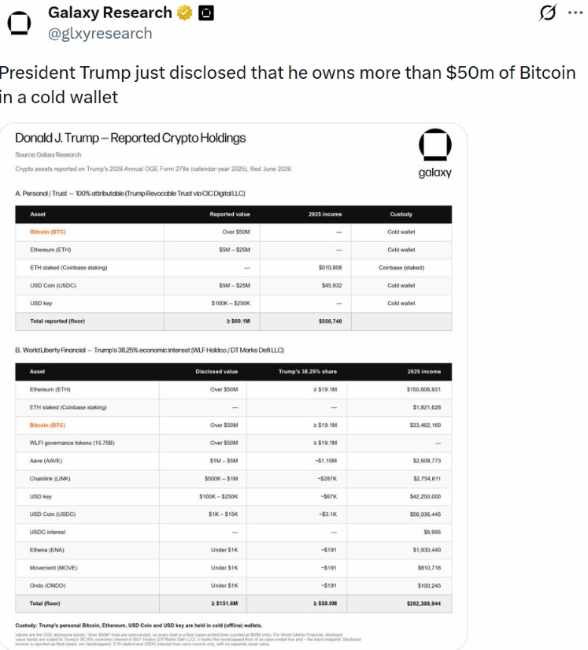This screenshot has width=588, height=650.
Task: Click the tweet text about Trump's Bitcoin
Action: click(x=287, y=84)
